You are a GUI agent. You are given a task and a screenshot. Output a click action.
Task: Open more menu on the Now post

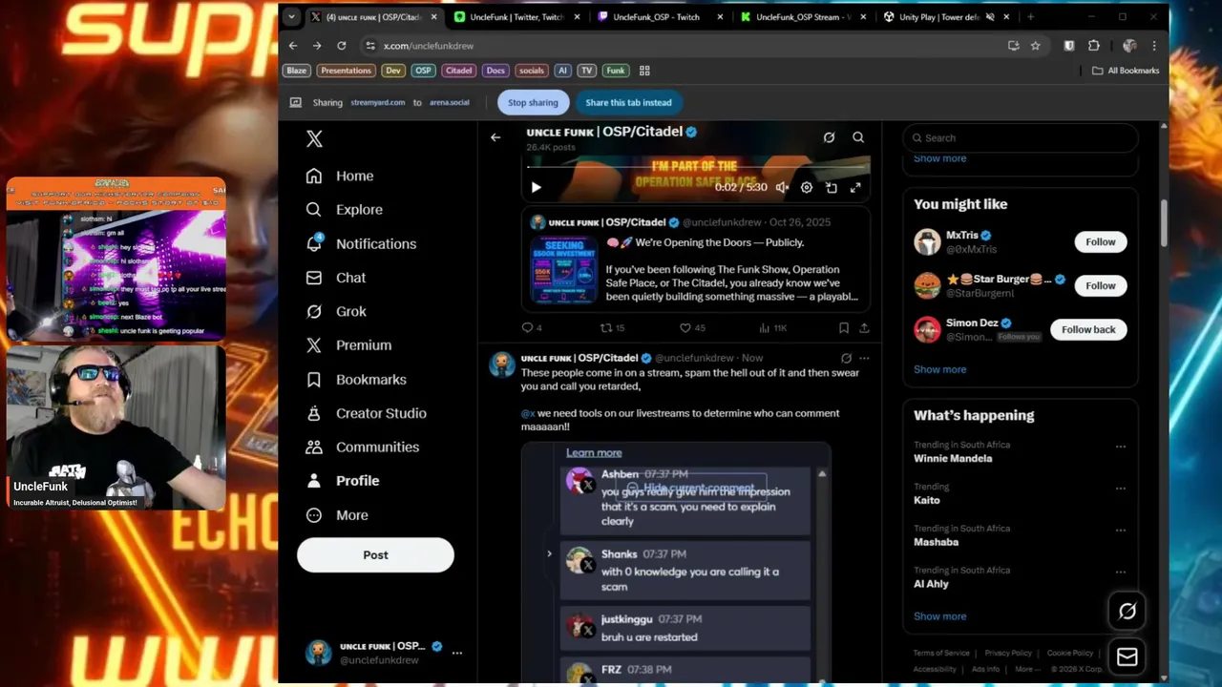tap(864, 359)
